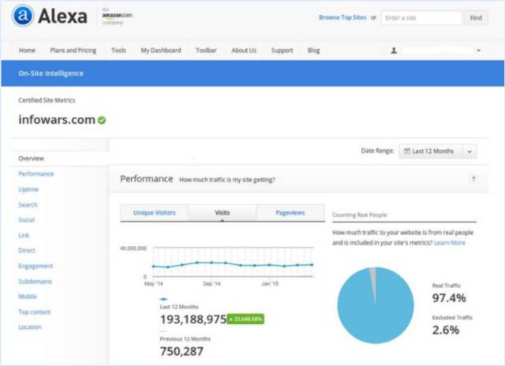505x366 pixels.
Task: Open Location in the sidebar
Action: click(30, 327)
